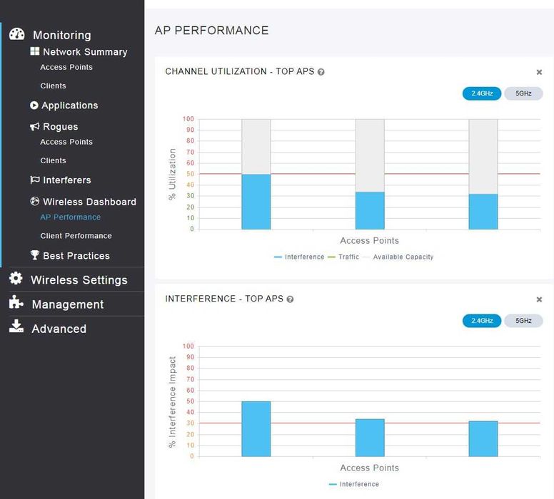Click the Rogues megaphone icon

tap(34, 126)
